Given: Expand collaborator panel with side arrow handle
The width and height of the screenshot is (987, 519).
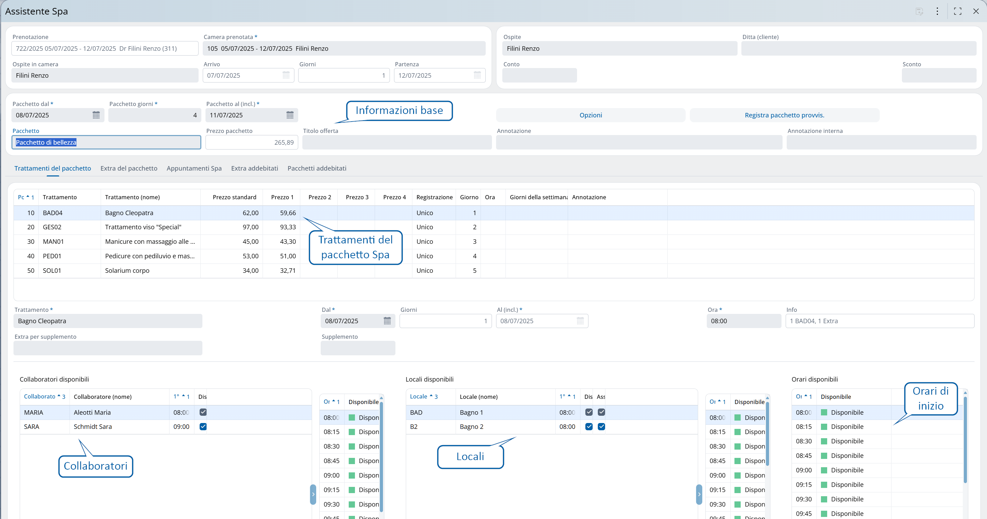Looking at the screenshot, I should (x=313, y=494).
